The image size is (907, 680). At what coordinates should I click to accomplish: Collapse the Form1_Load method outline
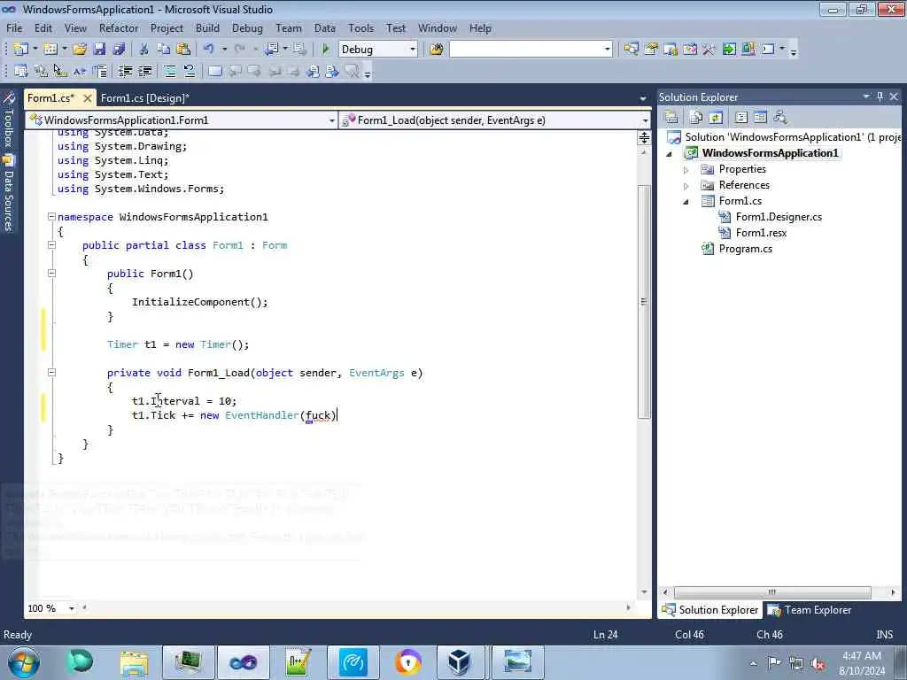[x=51, y=373]
